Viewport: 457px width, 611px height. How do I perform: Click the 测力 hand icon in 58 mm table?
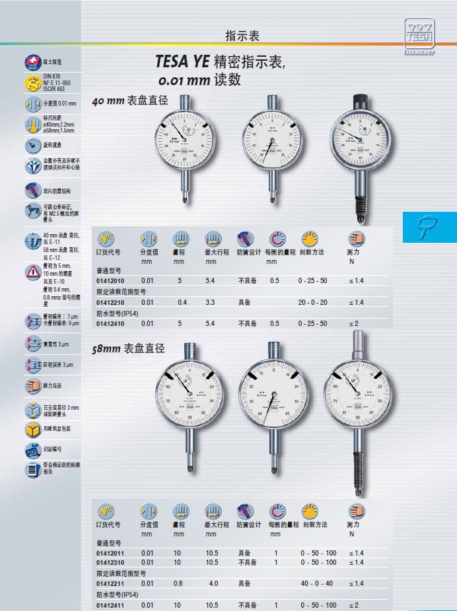coord(356,511)
